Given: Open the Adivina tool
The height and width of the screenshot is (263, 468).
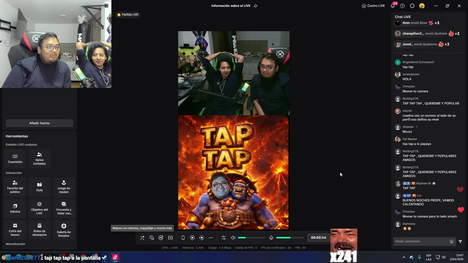Looking at the screenshot, I should click(x=15, y=208).
